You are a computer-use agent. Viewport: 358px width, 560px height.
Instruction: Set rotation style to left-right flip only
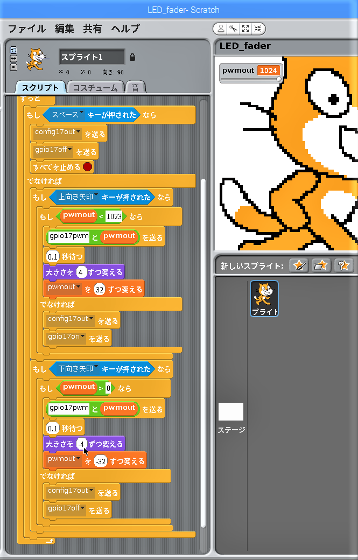(13, 58)
